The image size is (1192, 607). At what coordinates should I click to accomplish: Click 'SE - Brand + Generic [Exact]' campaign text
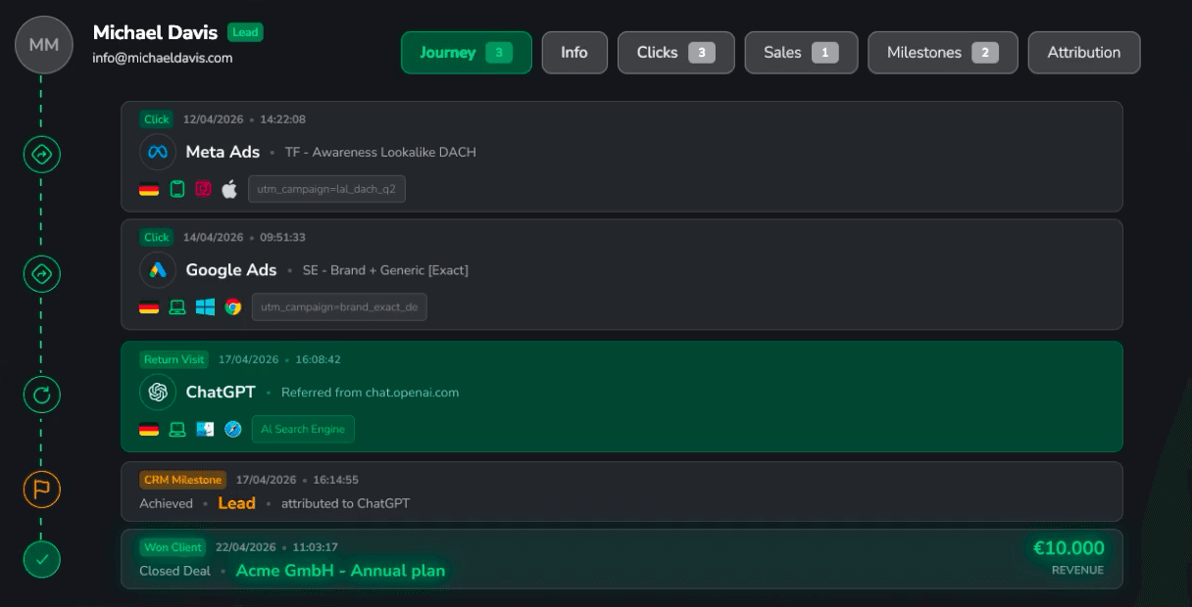385,270
